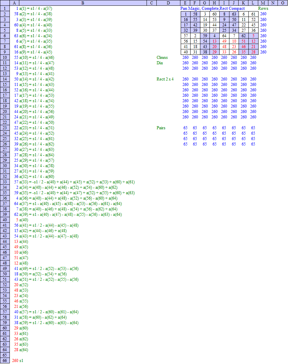This screenshot has width=288, height=364.
Task: Select row header 33
Action: pos(5,182)
